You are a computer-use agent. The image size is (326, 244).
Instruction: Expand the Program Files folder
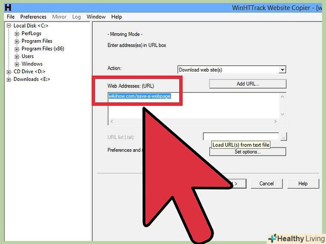point(17,41)
